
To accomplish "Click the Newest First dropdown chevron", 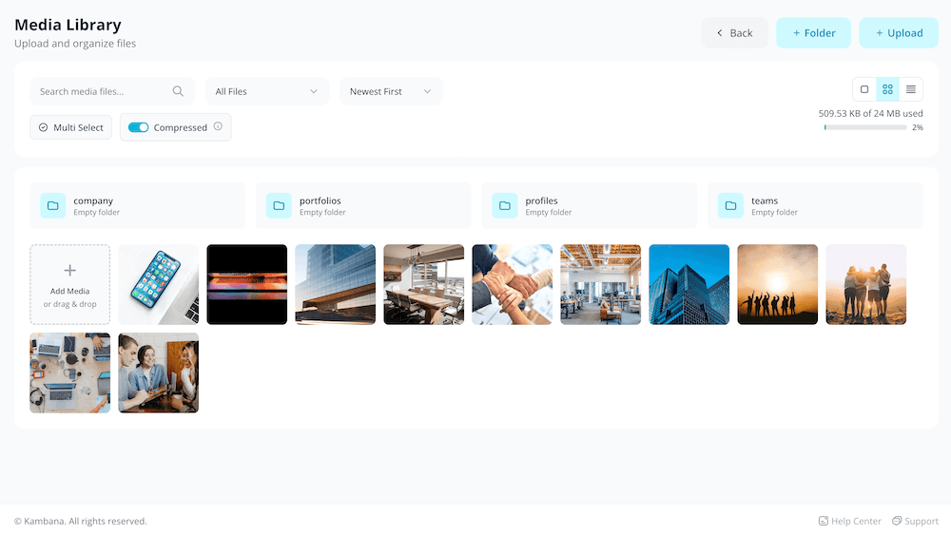I will coord(427,91).
